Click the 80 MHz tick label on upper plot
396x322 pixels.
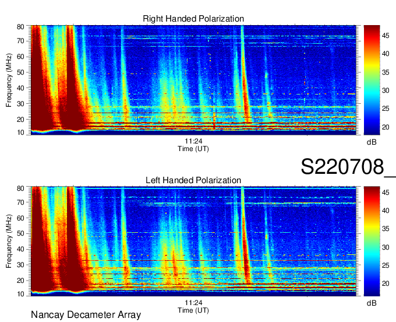20,27
